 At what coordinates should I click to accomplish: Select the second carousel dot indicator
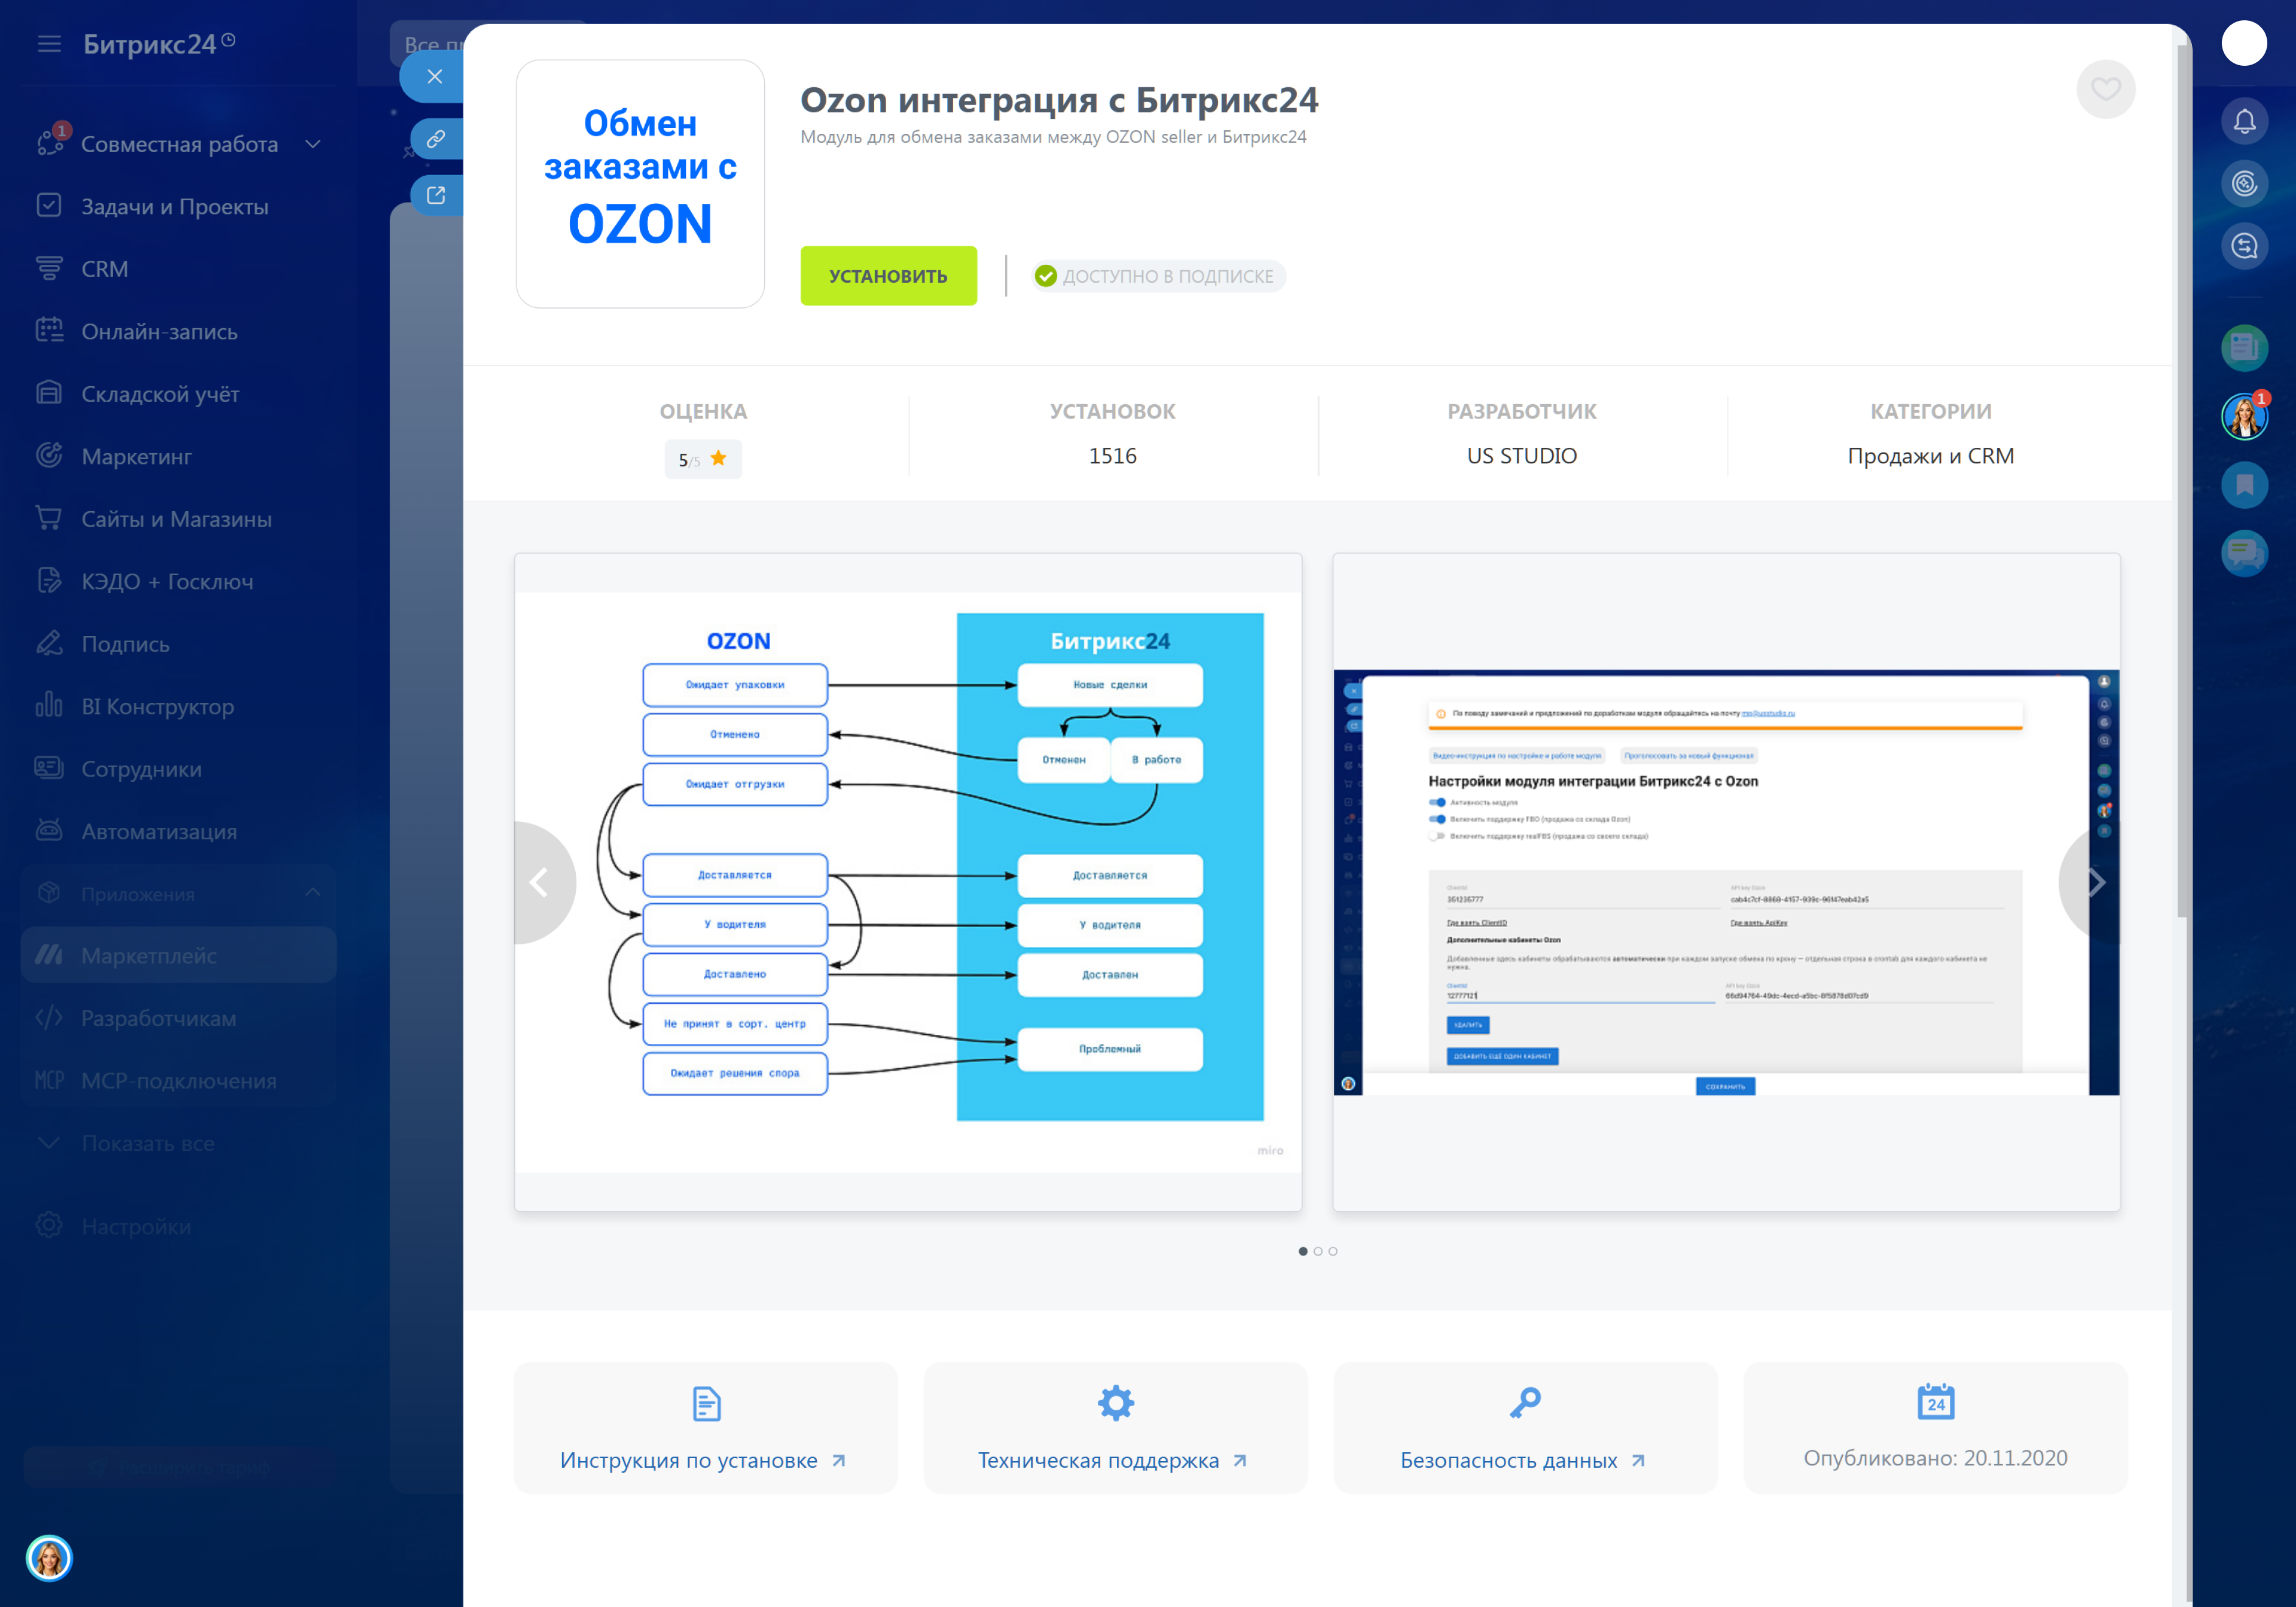pos(1318,1251)
